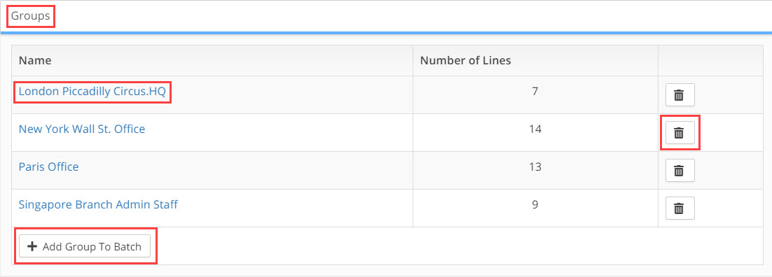The image size is (772, 277).
Task: Click the line count 13 cell
Action: (x=536, y=171)
